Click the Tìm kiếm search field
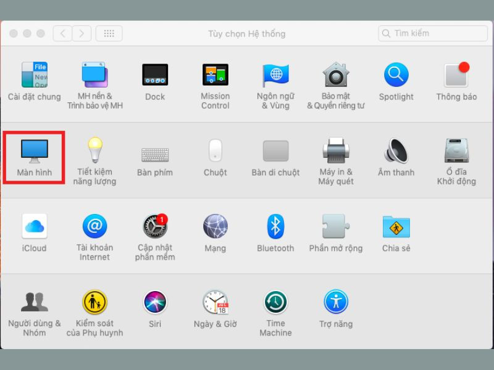 433,33
